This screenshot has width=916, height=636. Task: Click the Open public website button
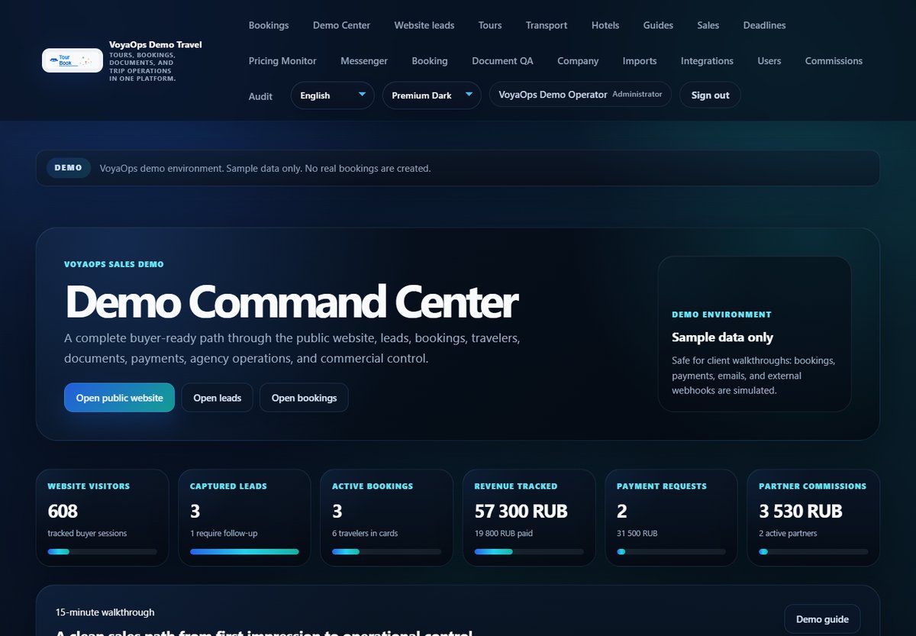119,398
